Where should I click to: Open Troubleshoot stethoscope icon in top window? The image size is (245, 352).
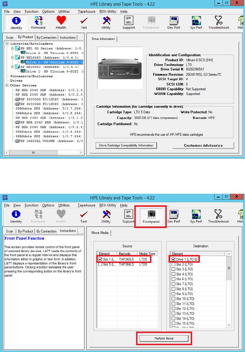click(x=219, y=23)
